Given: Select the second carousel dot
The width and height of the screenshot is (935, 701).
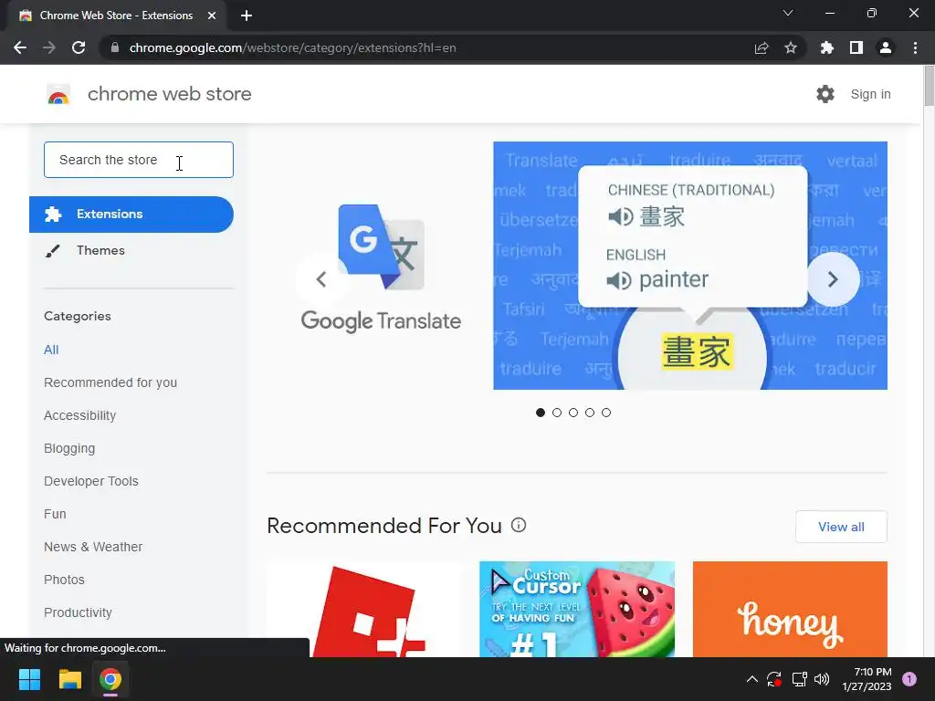Looking at the screenshot, I should click(557, 413).
